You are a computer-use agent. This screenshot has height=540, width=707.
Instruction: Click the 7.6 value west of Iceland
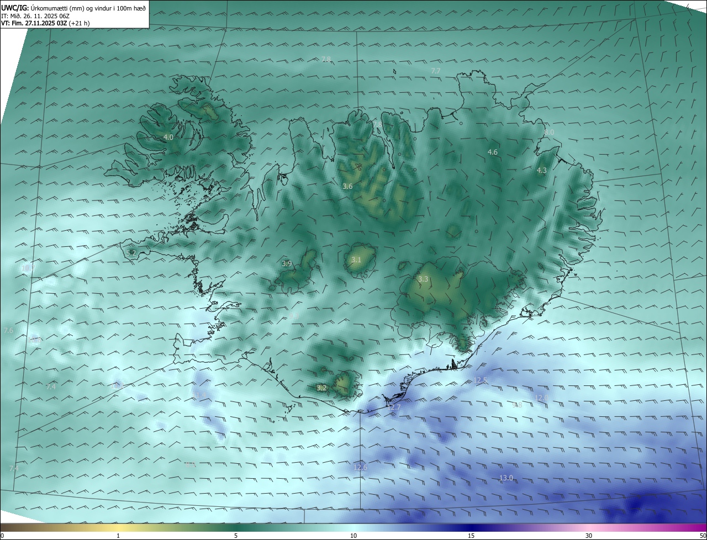[x=8, y=330]
